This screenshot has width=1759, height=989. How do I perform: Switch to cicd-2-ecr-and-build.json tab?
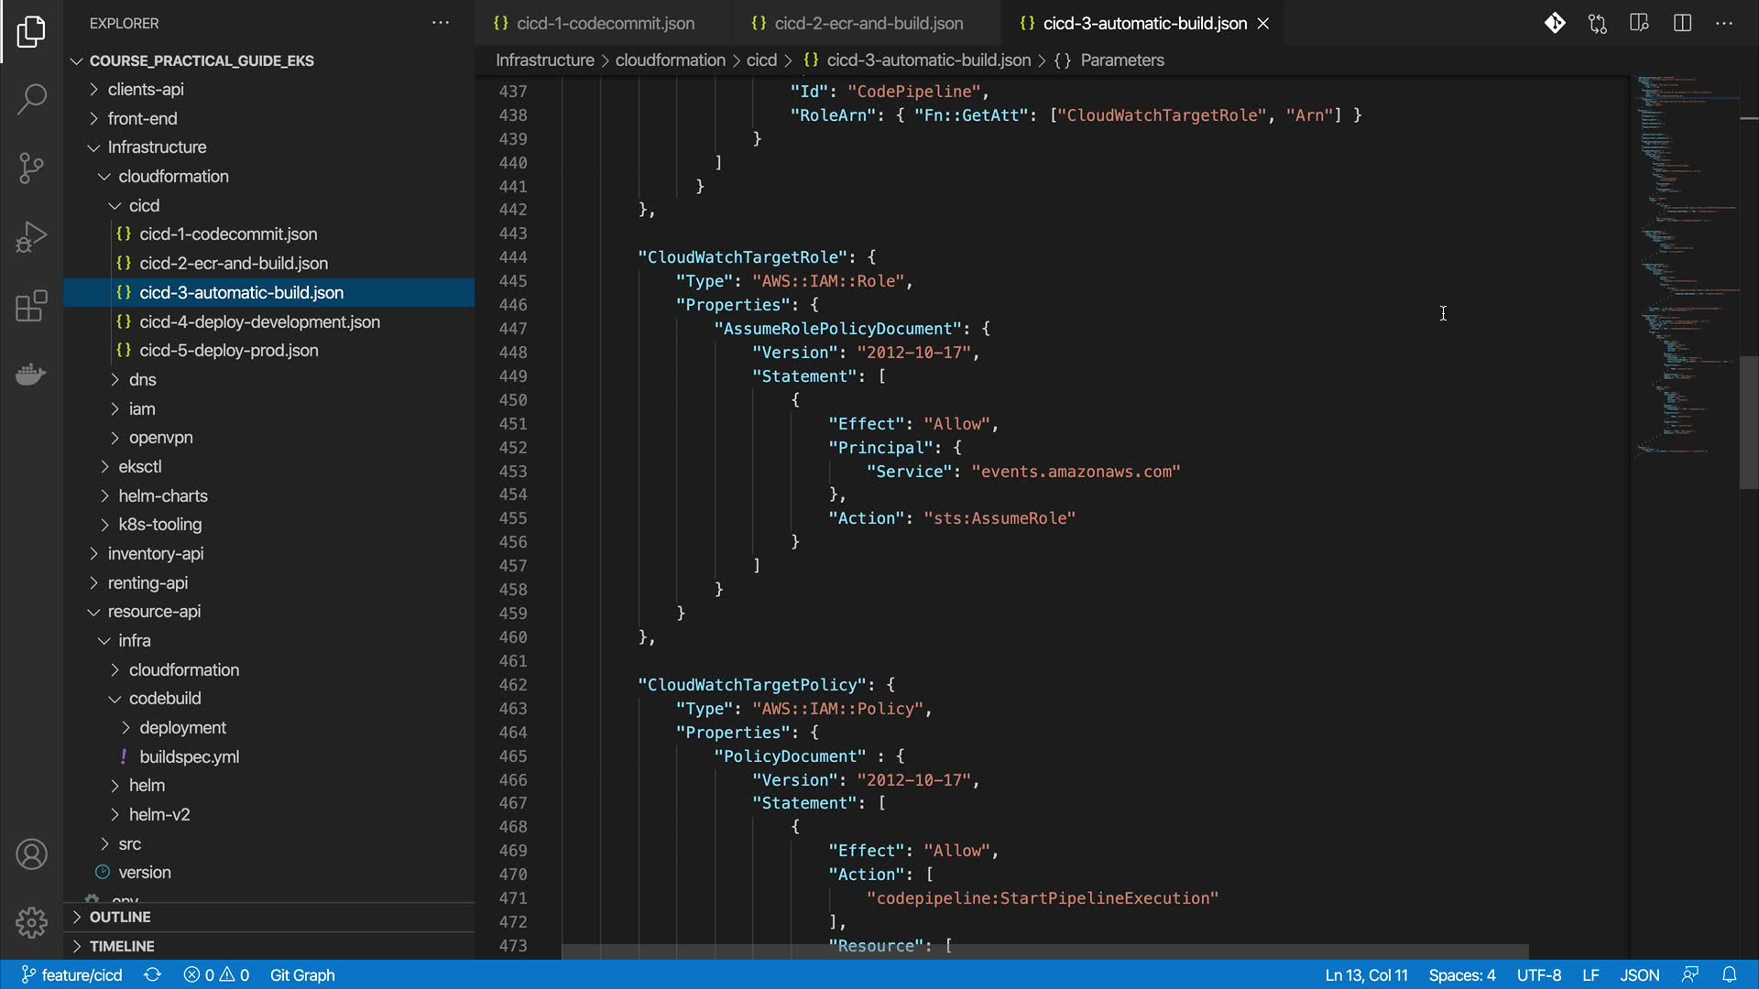868,23
